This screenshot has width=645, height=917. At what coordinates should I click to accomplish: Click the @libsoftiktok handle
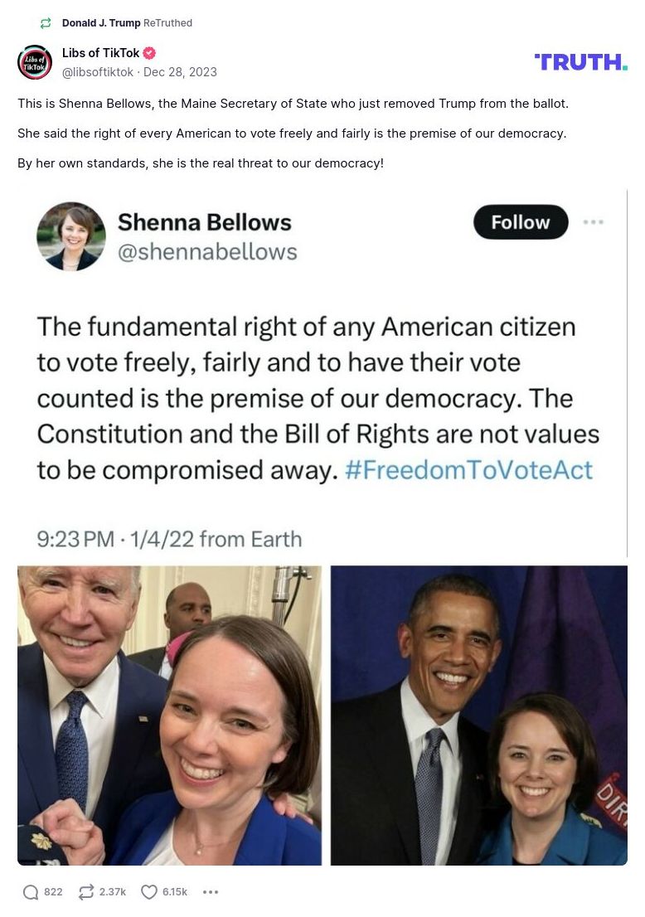(x=98, y=72)
